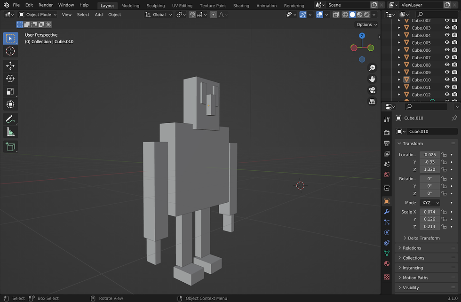Screen dimensions: 461x302
Task: Open the Modifiers wrench properties tab
Action: coord(387,212)
